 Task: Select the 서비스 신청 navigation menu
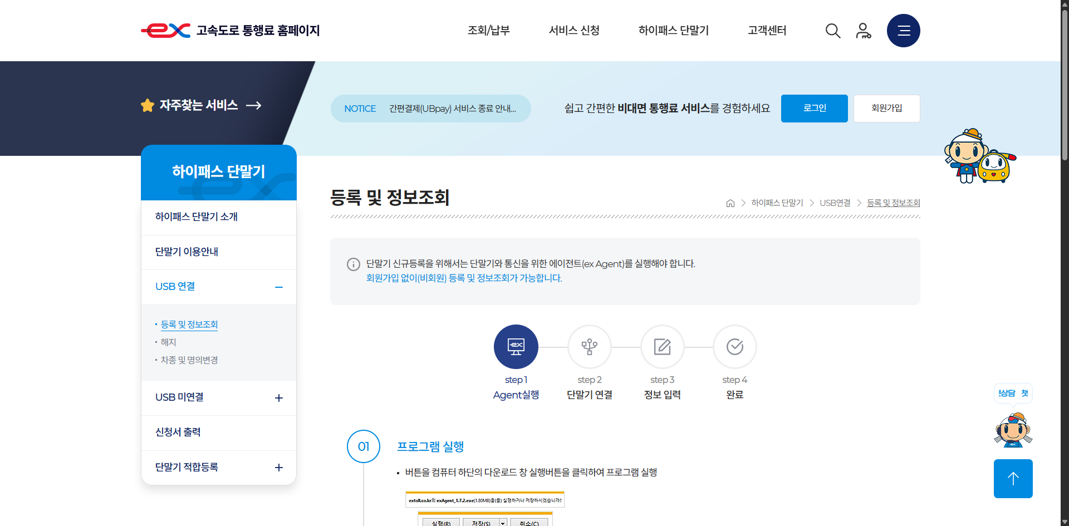[573, 31]
